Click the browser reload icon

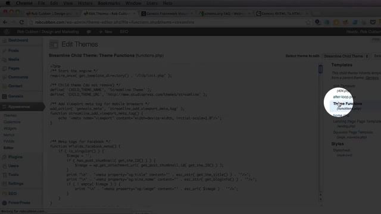pyautogui.click(x=21, y=22)
